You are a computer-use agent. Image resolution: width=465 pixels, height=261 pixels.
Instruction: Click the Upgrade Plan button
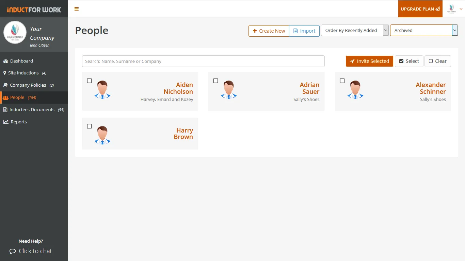click(x=420, y=9)
